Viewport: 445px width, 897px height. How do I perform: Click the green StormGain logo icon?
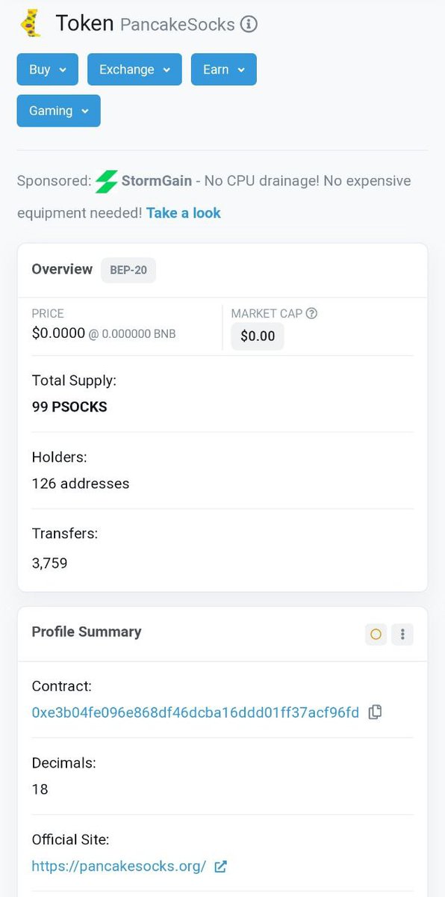pyautogui.click(x=107, y=181)
